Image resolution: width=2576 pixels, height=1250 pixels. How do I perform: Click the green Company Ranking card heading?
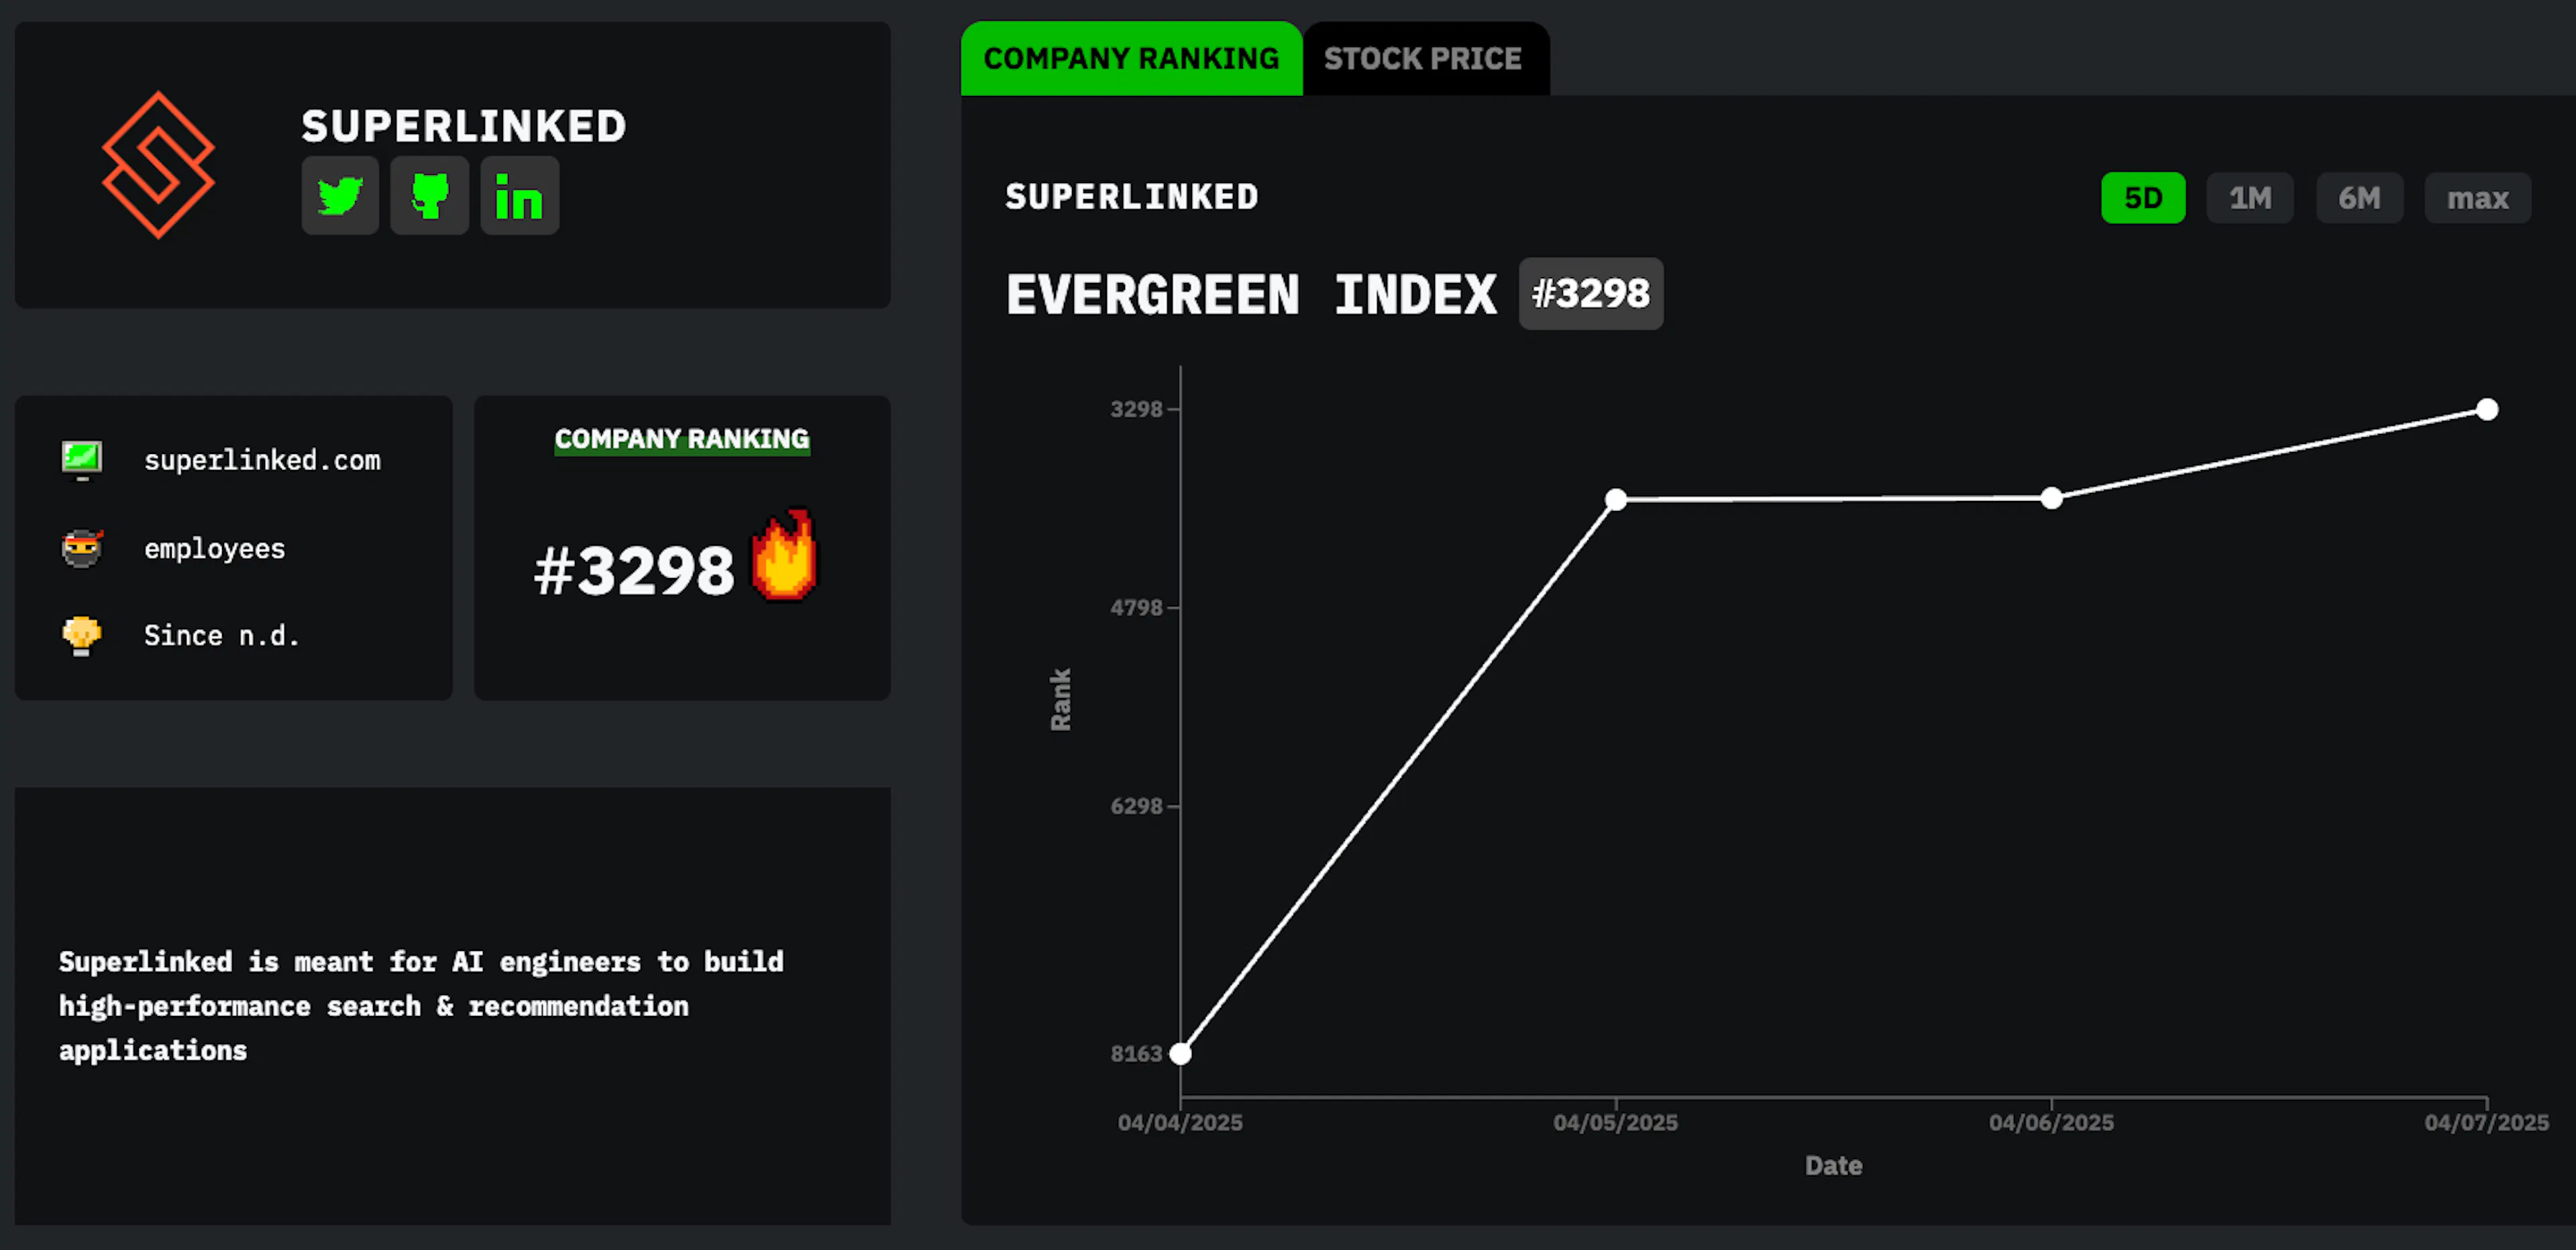pyautogui.click(x=682, y=439)
